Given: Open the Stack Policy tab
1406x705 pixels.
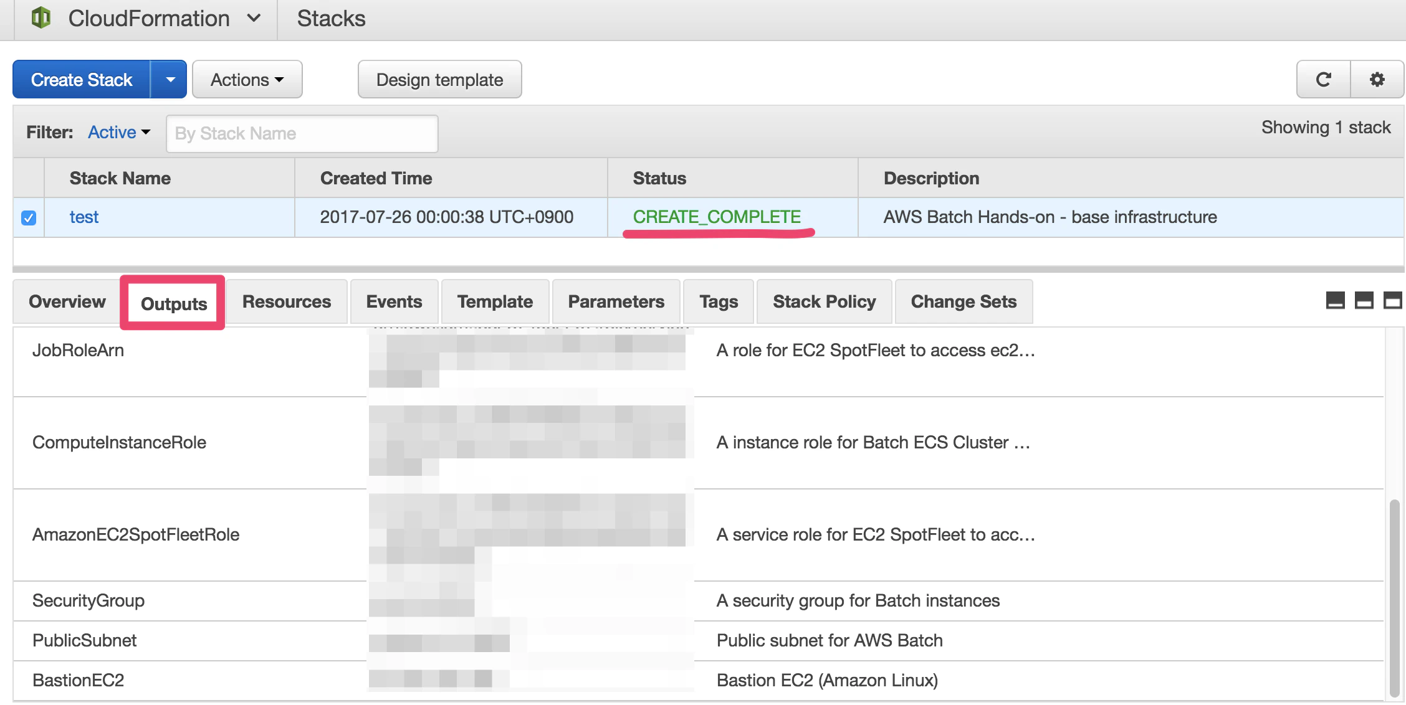Looking at the screenshot, I should [x=824, y=301].
